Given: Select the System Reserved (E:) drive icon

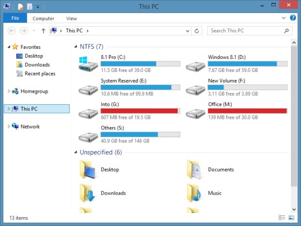Looking at the screenshot, I should [x=88, y=90].
